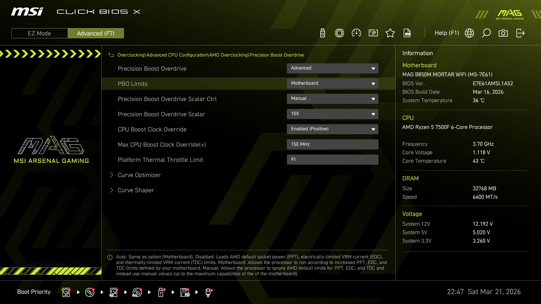This screenshot has height=304, width=541.
Task: Click the breadcrumb back arrow icon
Action: [111, 55]
